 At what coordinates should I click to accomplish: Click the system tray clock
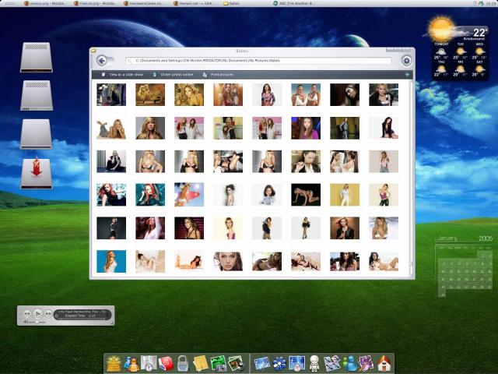(491, 3)
